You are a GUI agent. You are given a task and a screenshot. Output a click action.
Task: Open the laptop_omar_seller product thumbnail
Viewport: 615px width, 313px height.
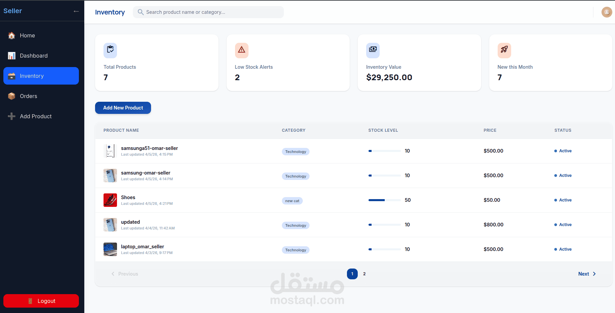coord(110,249)
